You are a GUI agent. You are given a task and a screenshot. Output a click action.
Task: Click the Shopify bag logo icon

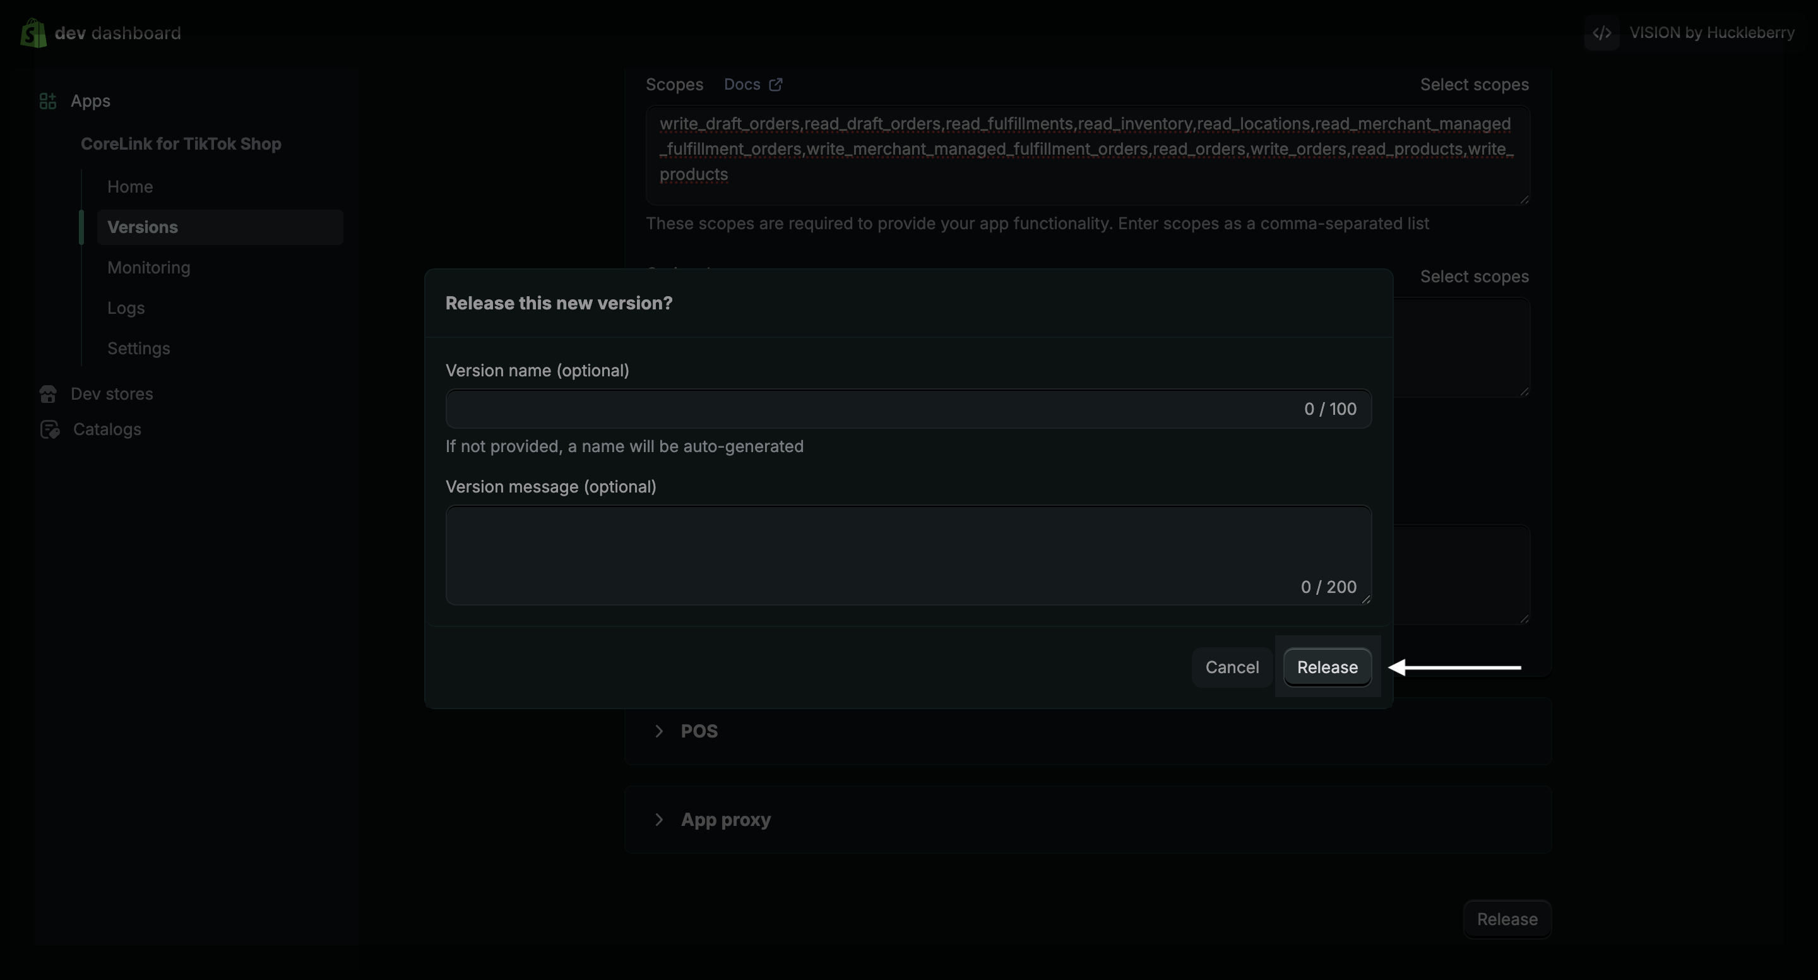33,32
